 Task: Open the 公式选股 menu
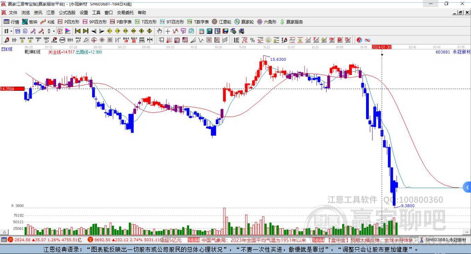[x=67, y=12]
